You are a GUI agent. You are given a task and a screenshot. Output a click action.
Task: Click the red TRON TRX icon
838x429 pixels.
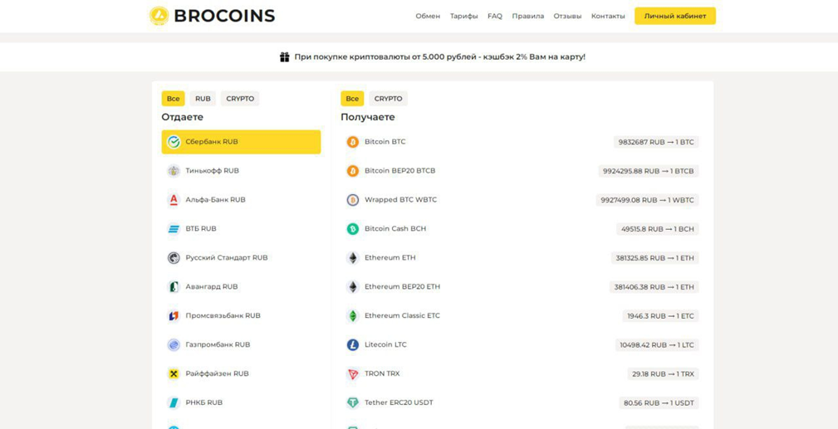(353, 374)
